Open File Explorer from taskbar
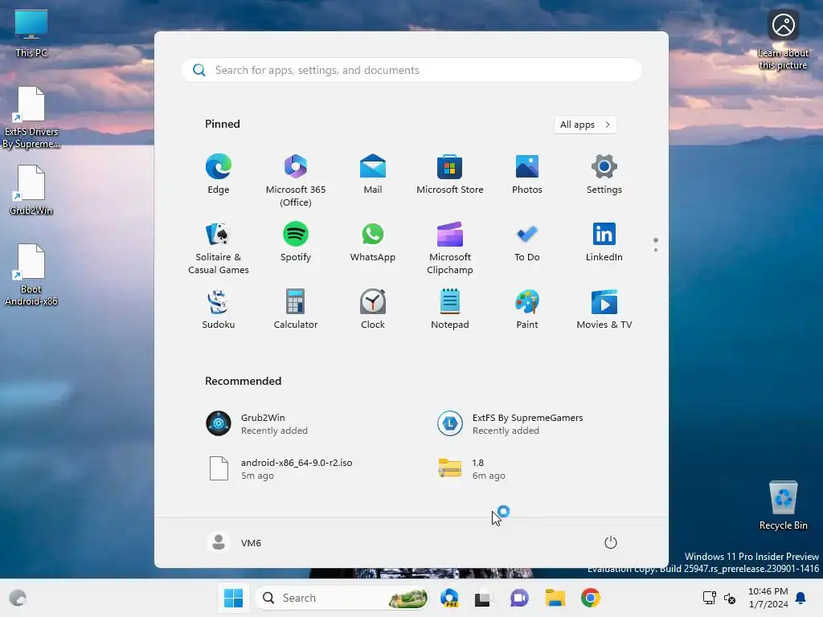Screen dimensions: 823x617 point(555,598)
